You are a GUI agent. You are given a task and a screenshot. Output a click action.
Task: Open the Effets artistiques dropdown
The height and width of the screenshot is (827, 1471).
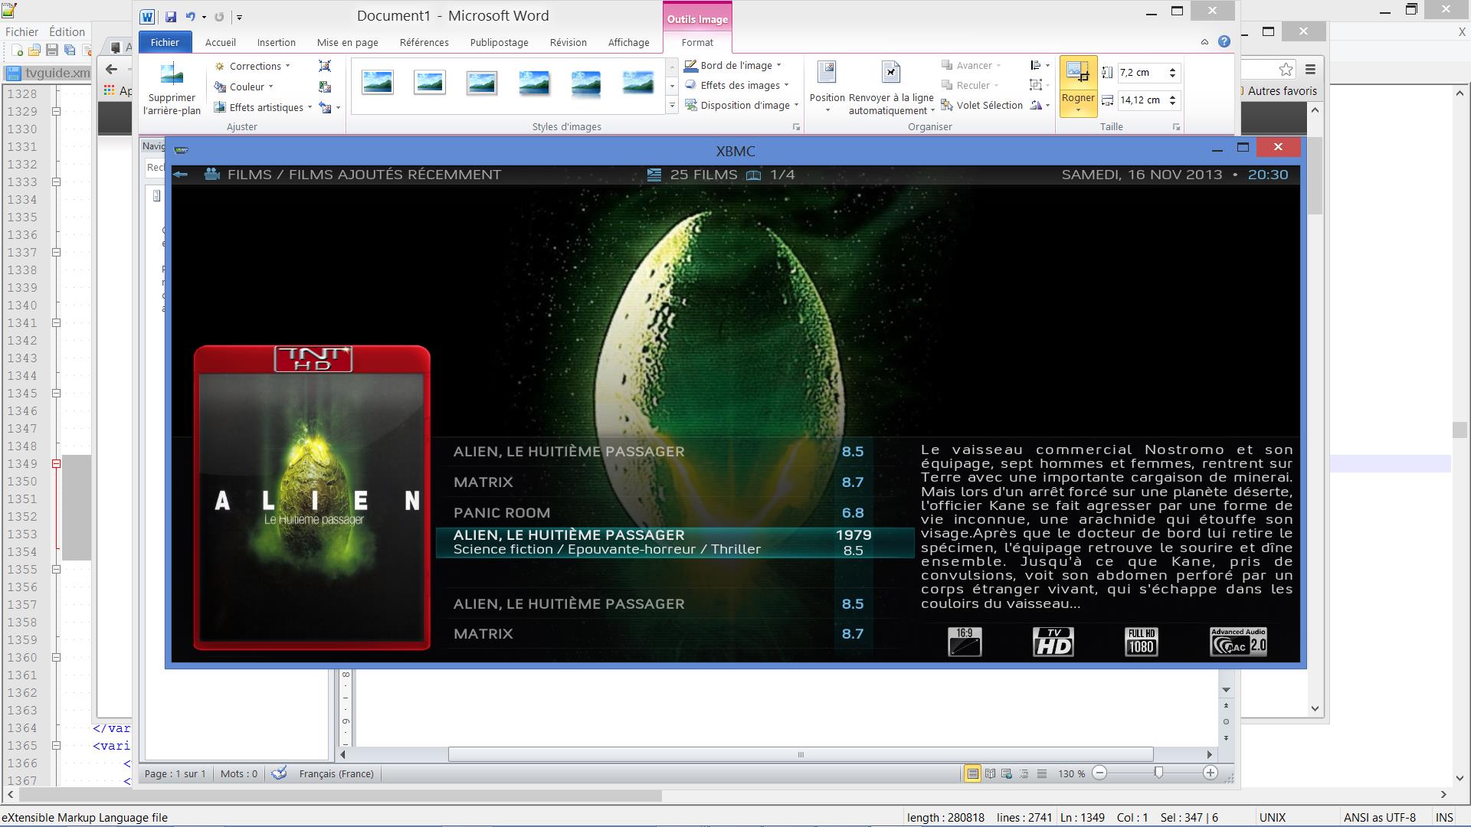263,107
